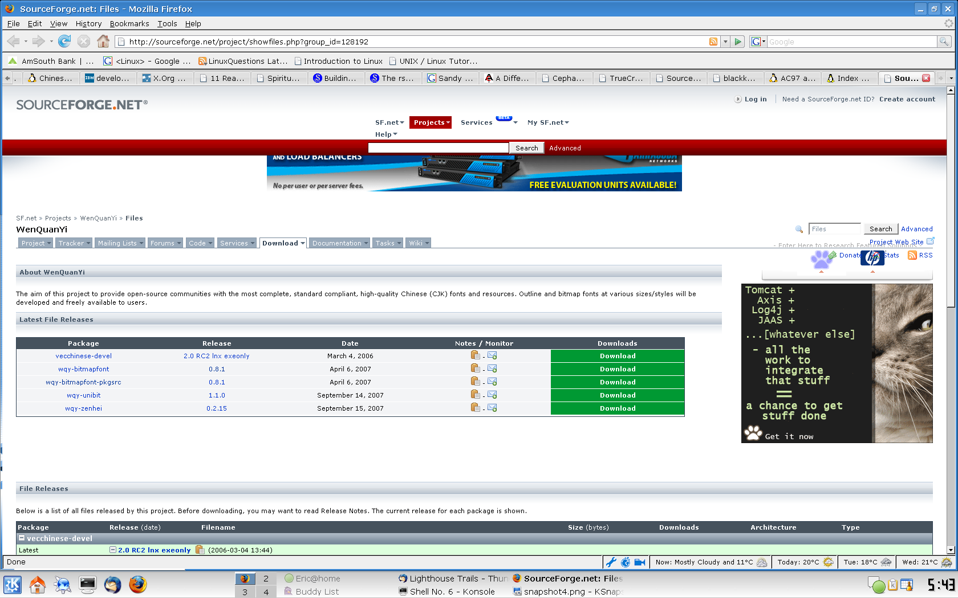The width and height of the screenshot is (958, 598).
Task: Open the Projects dropdown menu
Action: (431, 122)
